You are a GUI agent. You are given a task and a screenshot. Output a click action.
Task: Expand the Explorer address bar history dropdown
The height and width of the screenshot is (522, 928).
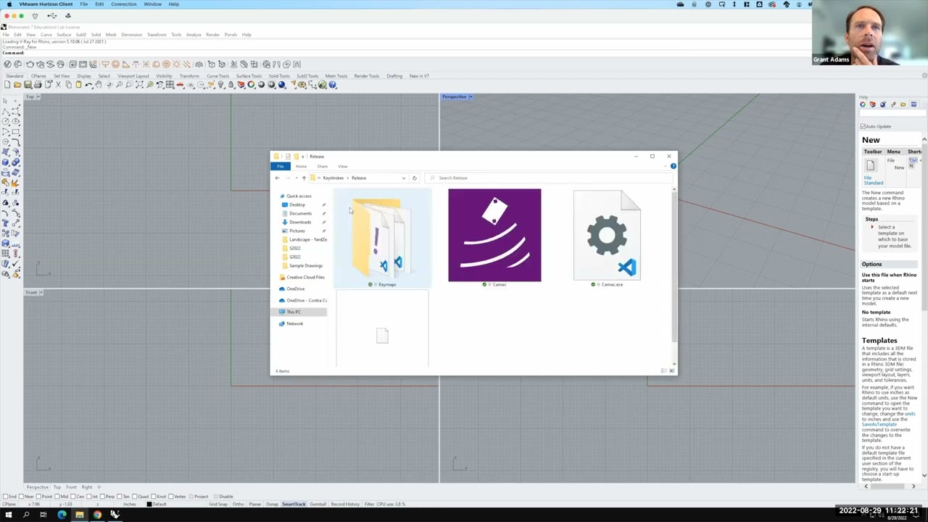click(x=403, y=178)
